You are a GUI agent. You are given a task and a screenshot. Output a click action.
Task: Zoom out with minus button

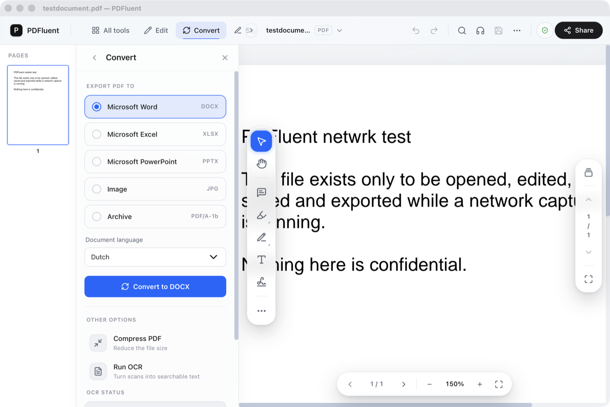(x=430, y=384)
